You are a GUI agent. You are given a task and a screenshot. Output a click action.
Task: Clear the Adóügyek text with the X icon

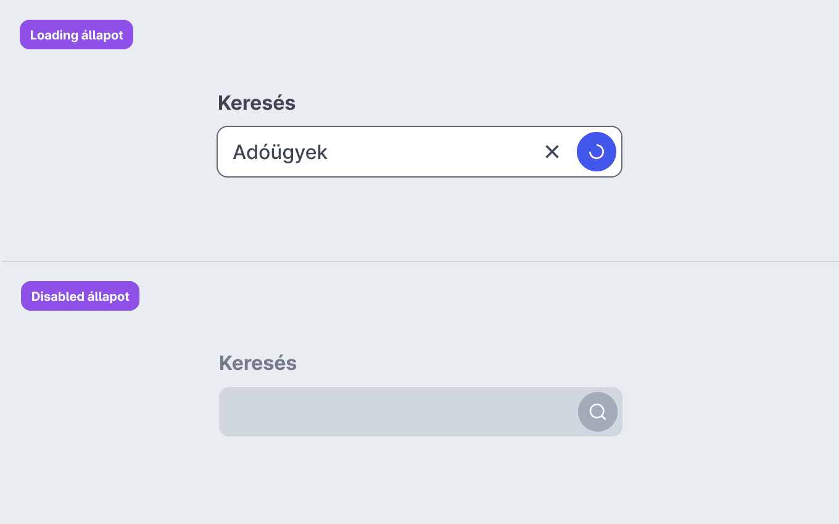(552, 152)
